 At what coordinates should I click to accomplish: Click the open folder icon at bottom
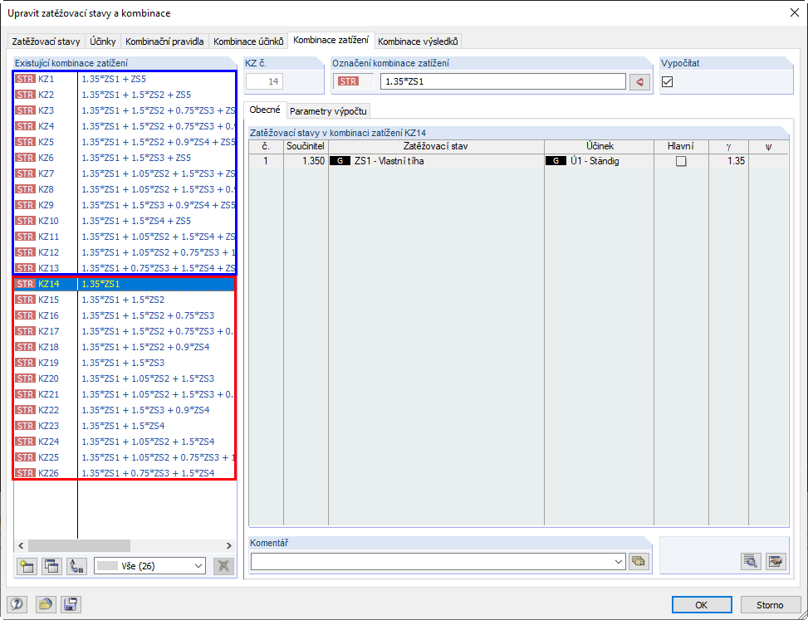[x=46, y=604]
